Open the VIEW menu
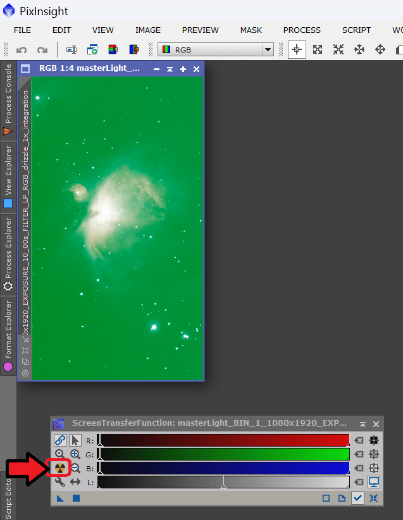Image resolution: width=403 pixels, height=520 pixels. coord(103,30)
